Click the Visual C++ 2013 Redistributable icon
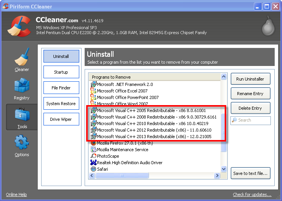282x201 pixels. 93,137
